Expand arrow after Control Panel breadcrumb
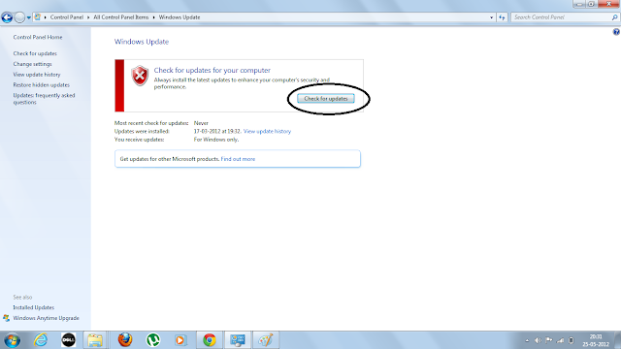 coord(88,17)
